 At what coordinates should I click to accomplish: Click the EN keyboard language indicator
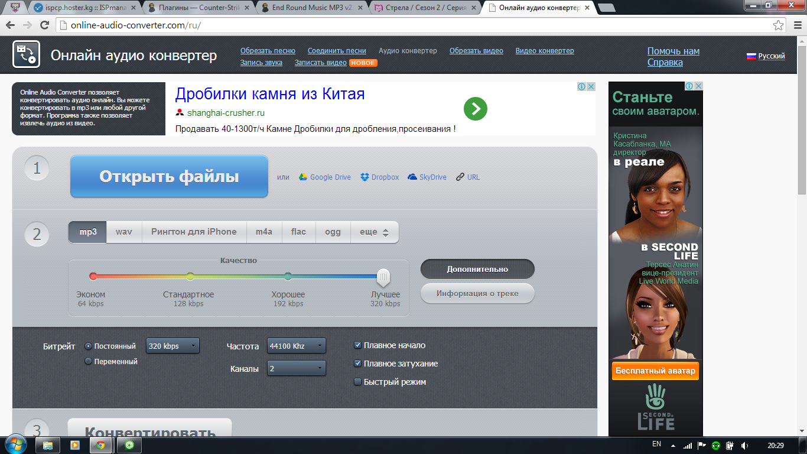(656, 444)
